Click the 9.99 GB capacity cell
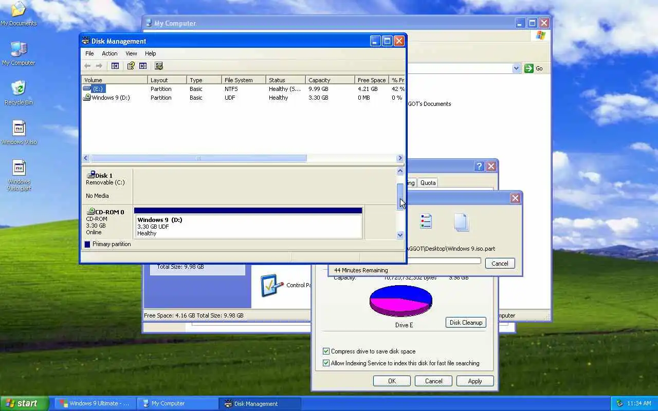The height and width of the screenshot is (411, 658). pos(318,89)
